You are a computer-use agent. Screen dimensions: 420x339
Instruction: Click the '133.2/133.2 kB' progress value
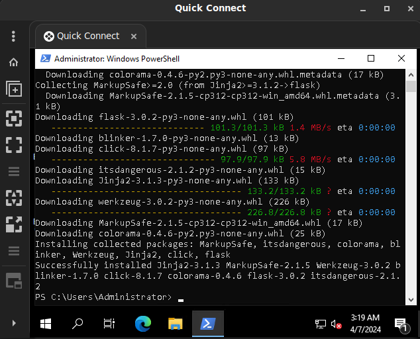284,191
